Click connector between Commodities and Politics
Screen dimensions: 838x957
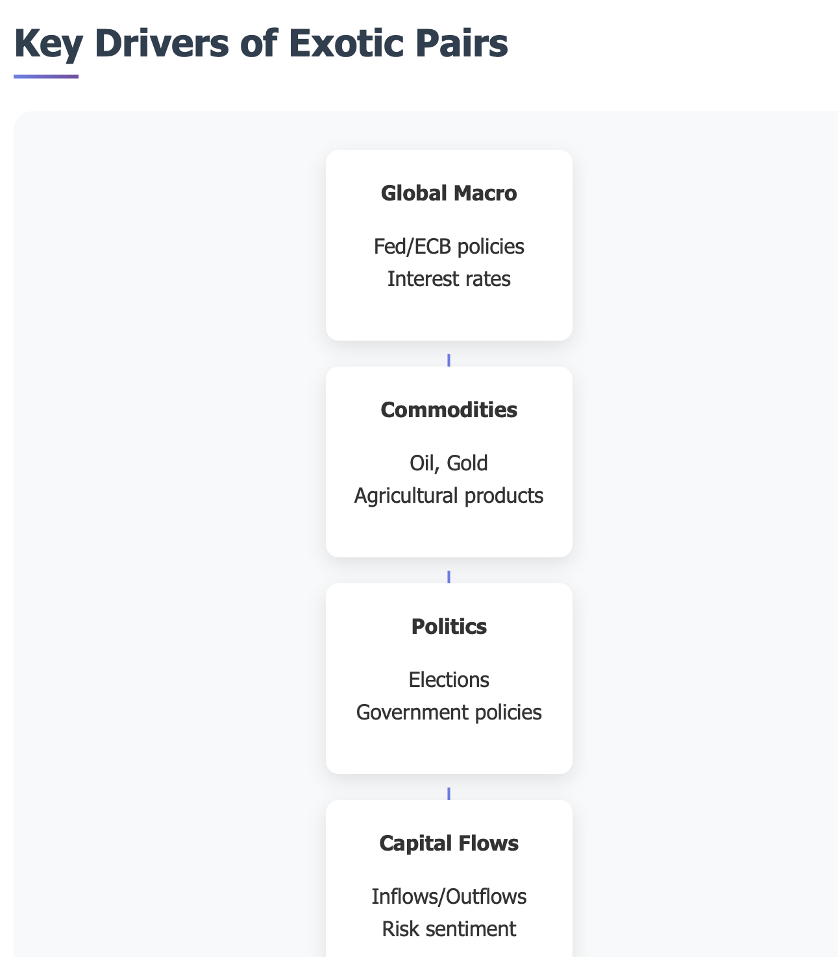click(449, 577)
